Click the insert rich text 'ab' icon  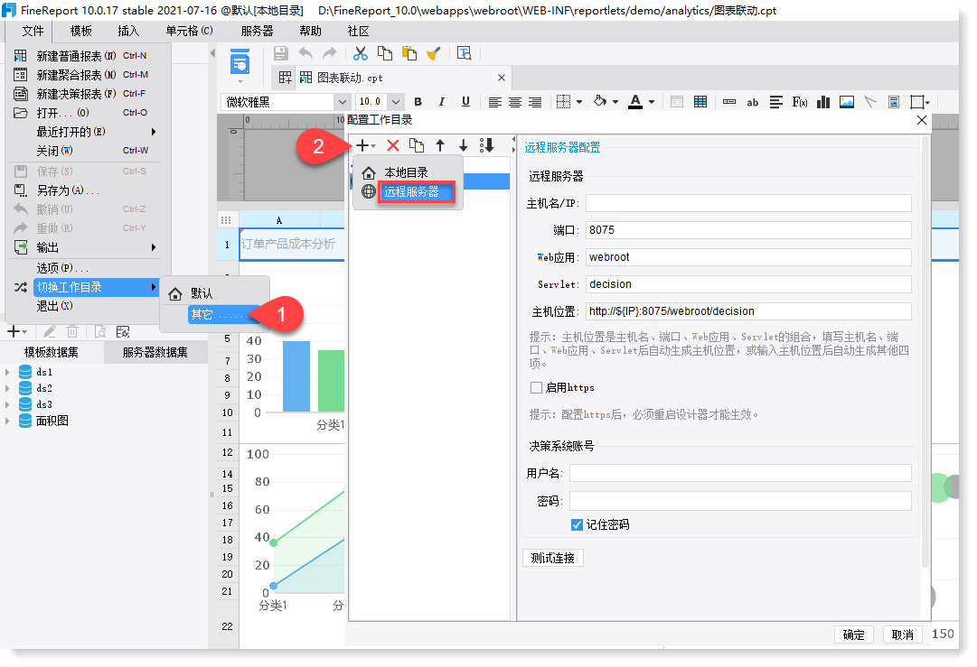pyautogui.click(x=753, y=102)
